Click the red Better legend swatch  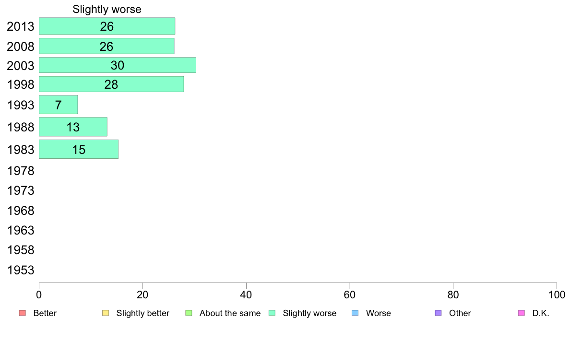[23, 313]
